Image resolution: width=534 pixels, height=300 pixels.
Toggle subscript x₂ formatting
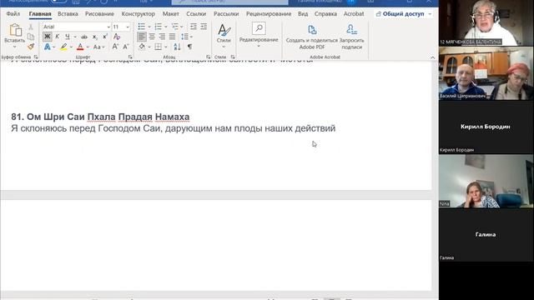[x=94, y=37]
